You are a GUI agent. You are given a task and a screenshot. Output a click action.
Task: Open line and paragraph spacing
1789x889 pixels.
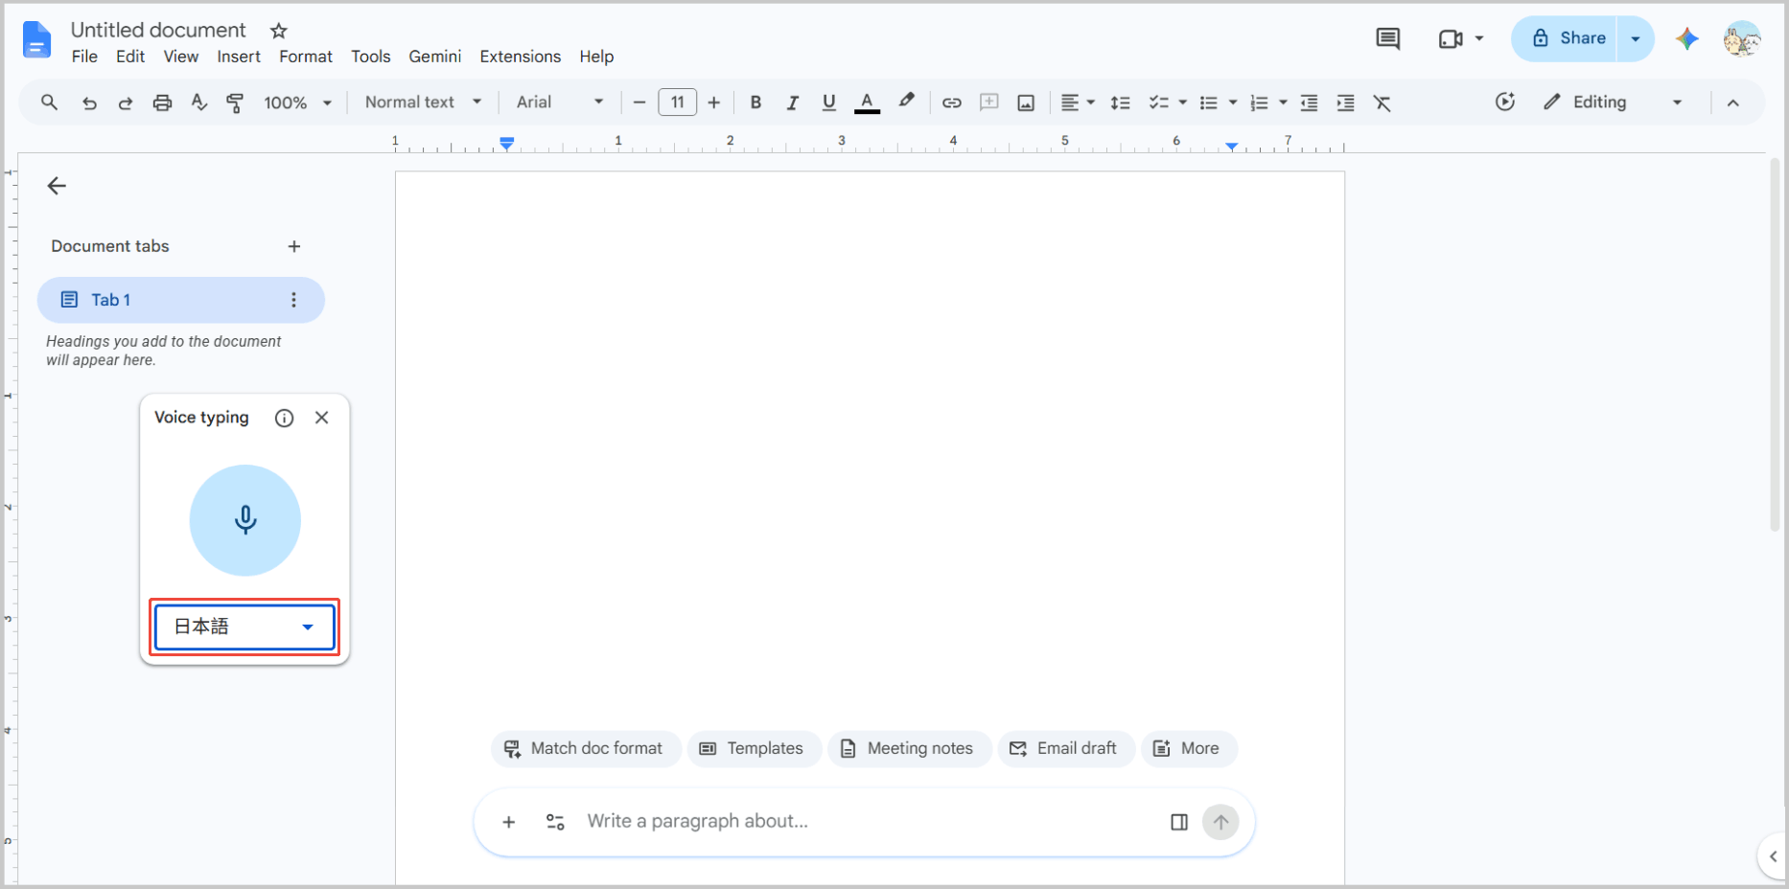[1120, 103]
